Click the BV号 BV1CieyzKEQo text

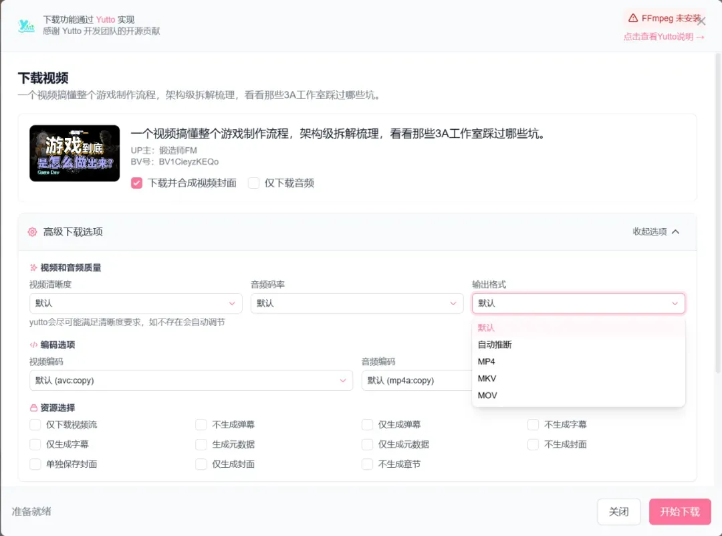[174, 162]
